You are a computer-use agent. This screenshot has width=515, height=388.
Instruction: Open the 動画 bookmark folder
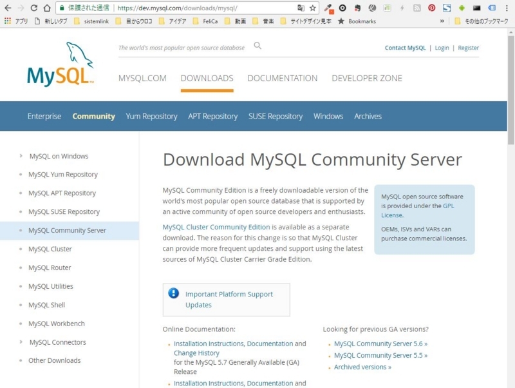click(235, 21)
